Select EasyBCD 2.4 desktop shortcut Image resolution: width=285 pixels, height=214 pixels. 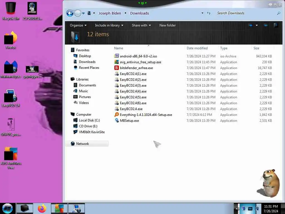tap(11, 98)
